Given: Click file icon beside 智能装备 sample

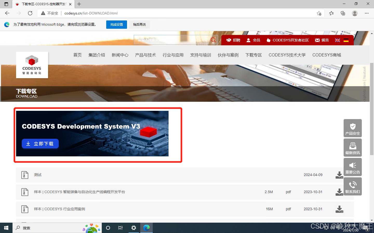Looking at the screenshot, I should click(25, 192).
